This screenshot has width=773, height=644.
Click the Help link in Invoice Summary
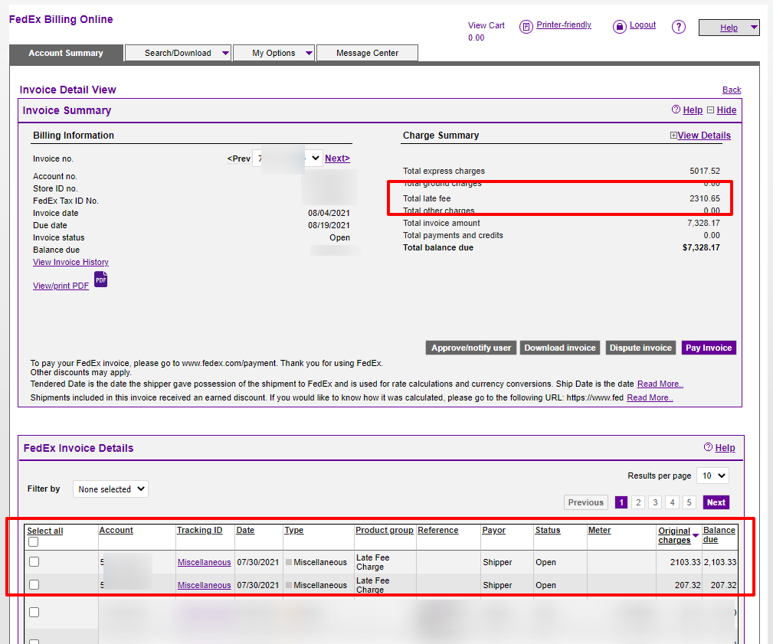click(693, 110)
